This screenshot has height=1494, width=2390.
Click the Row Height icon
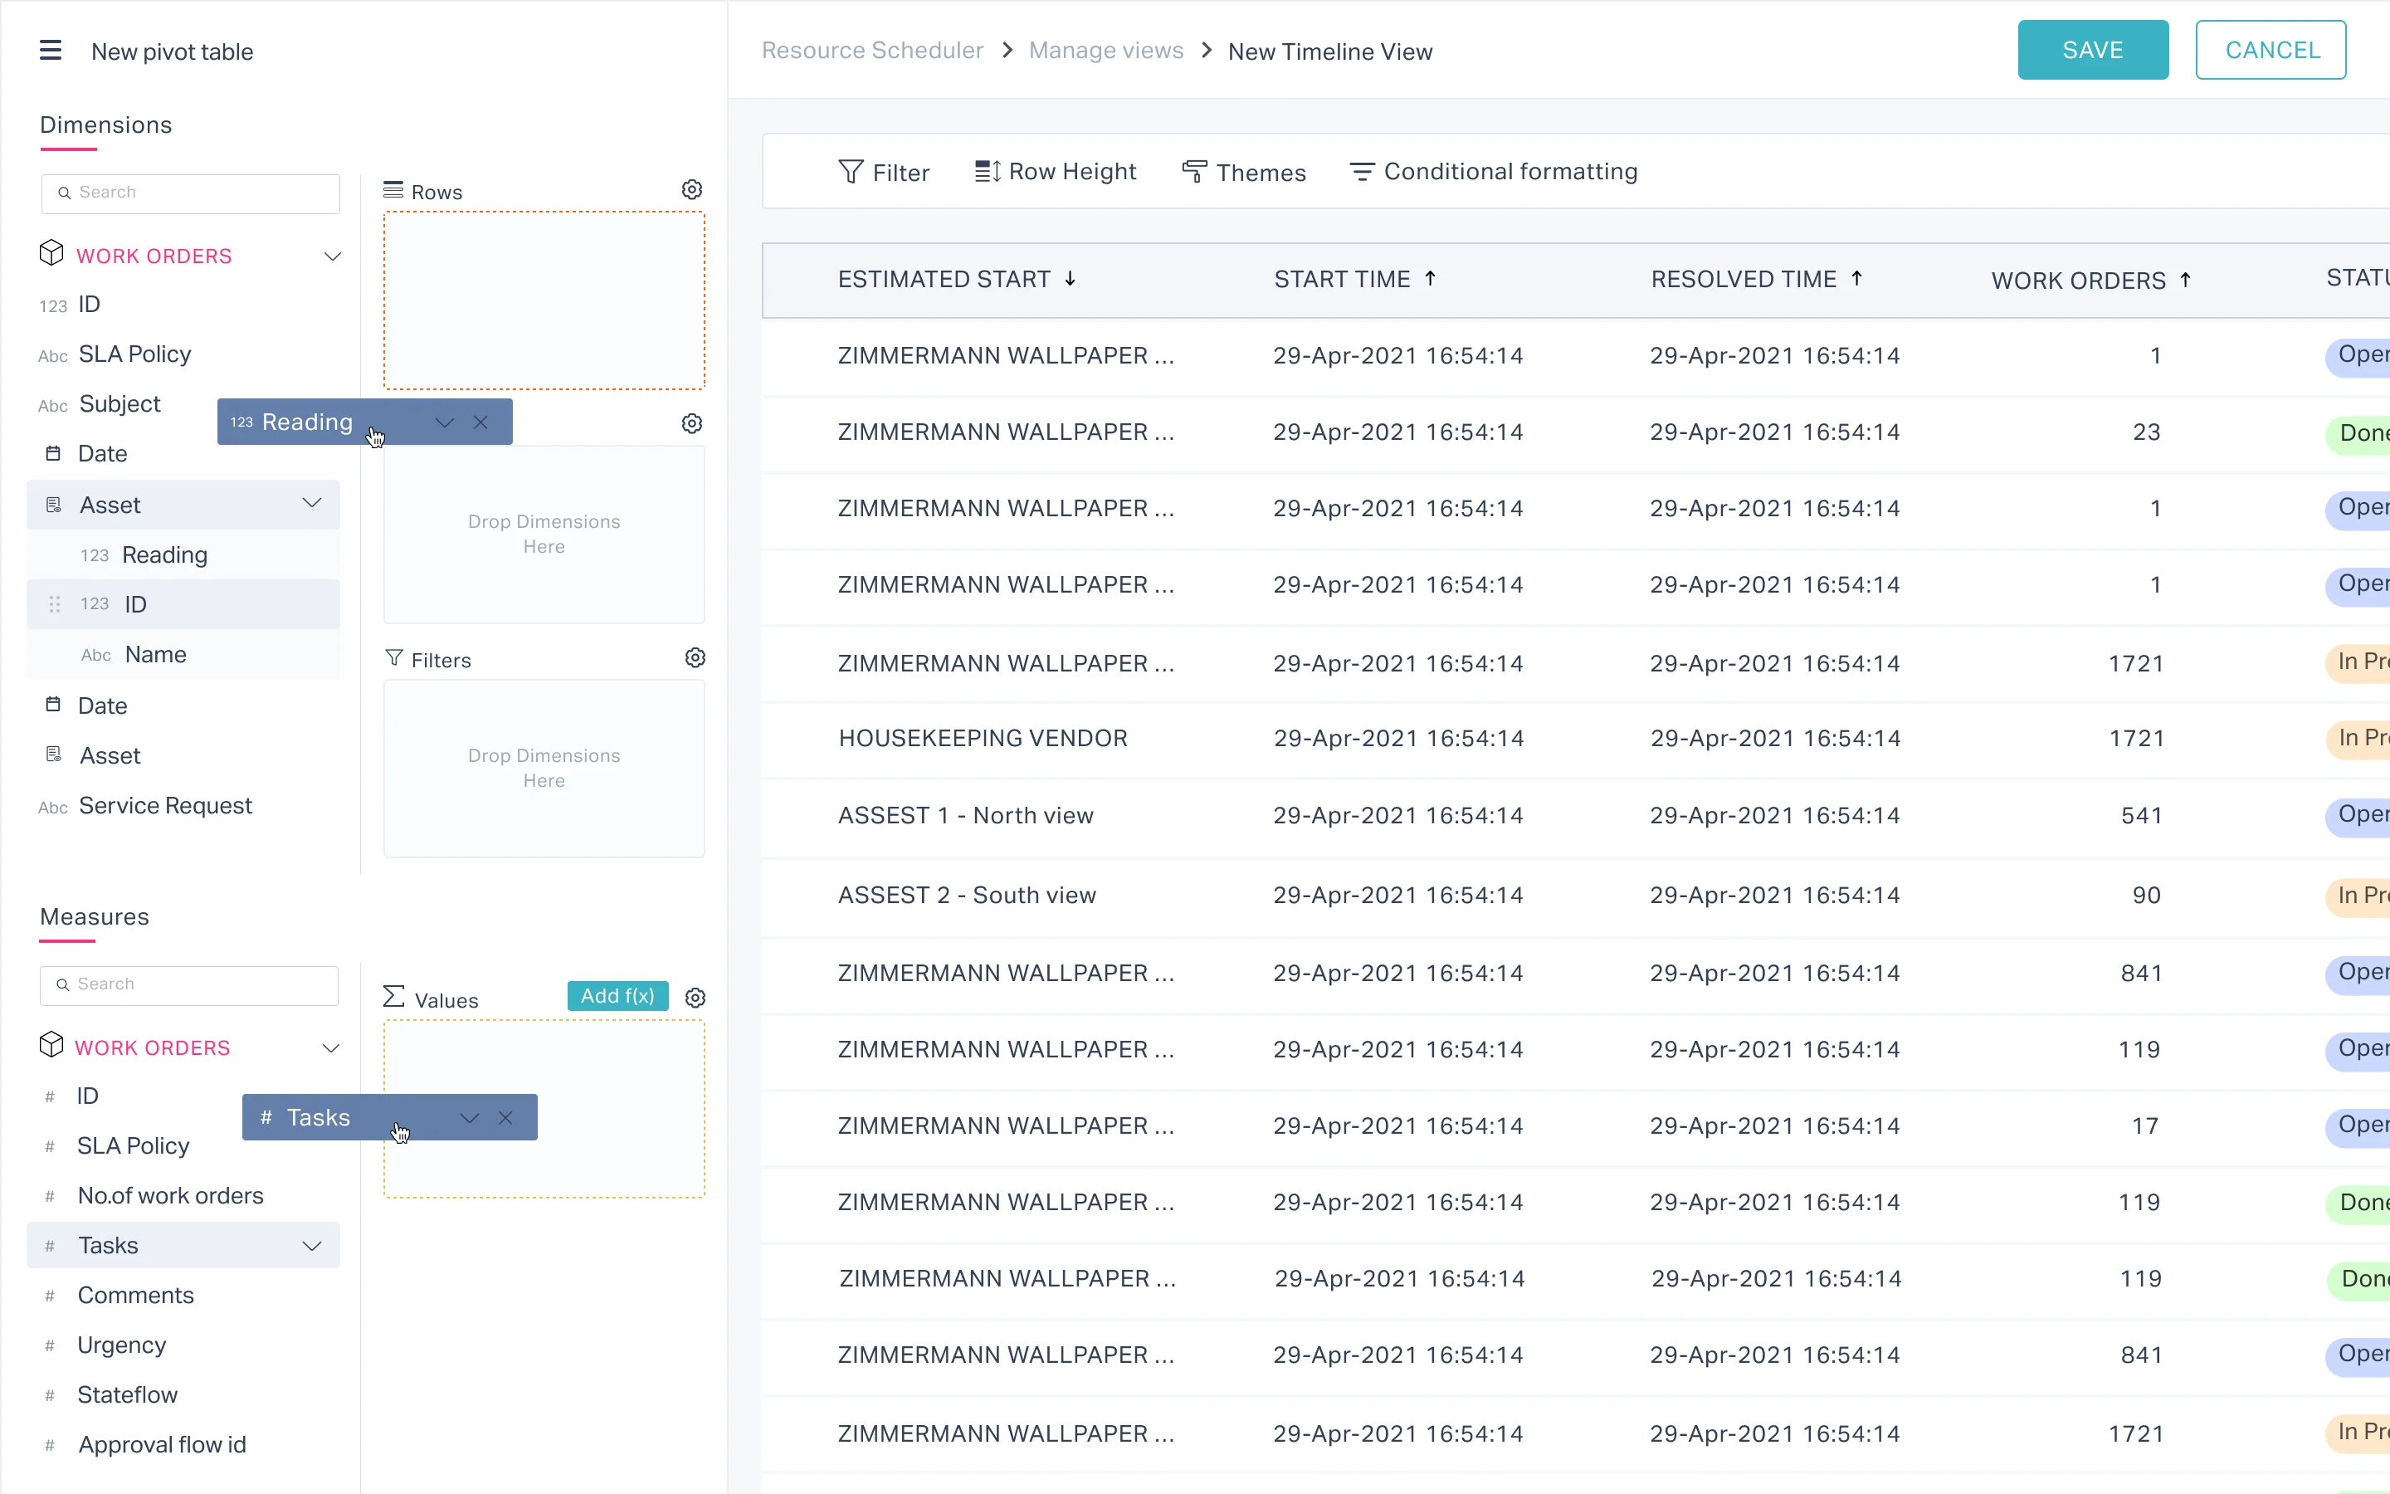click(x=988, y=172)
